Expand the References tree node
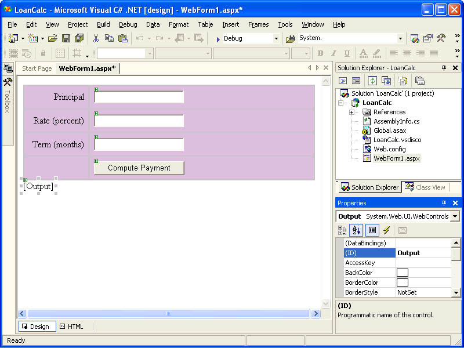This screenshot has width=464, height=348. tap(351, 112)
